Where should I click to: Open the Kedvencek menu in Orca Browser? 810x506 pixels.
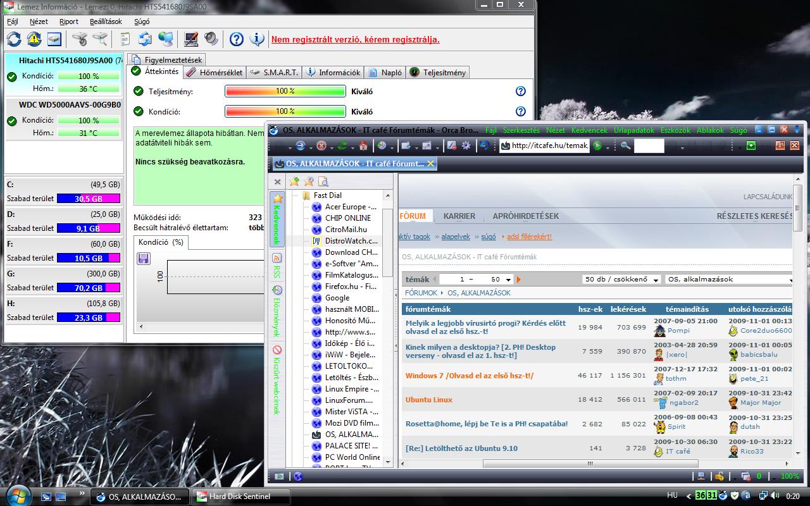[x=589, y=130]
